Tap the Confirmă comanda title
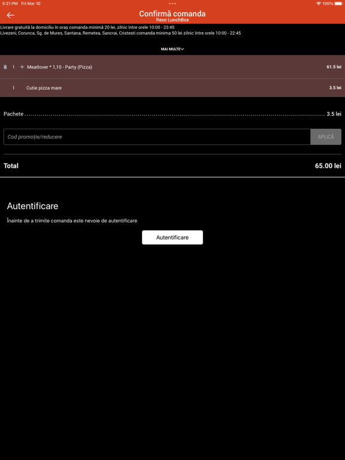345x460 pixels. pyautogui.click(x=172, y=14)
